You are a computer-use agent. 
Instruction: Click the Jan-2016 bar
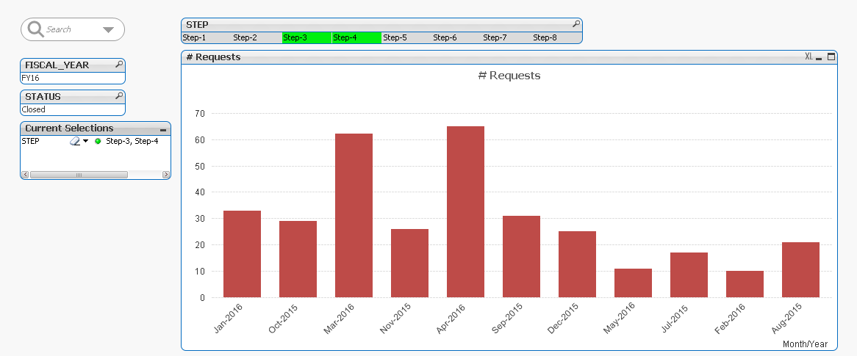(242, 254)
